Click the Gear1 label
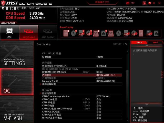 point(86,72)
